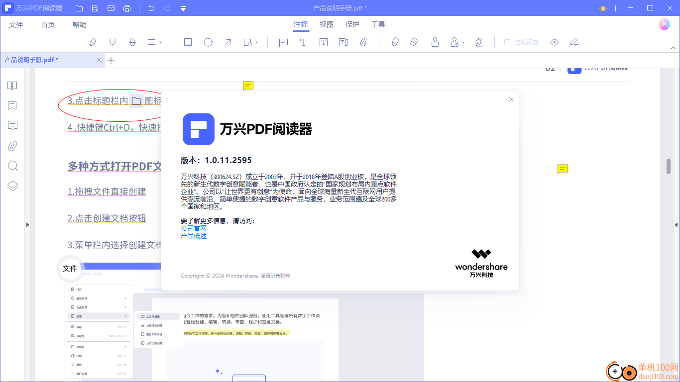This screenshot has height=382, width=680.
Task: Open the thumbnails panel in left sidebar
Action: (x=12, y=86)
